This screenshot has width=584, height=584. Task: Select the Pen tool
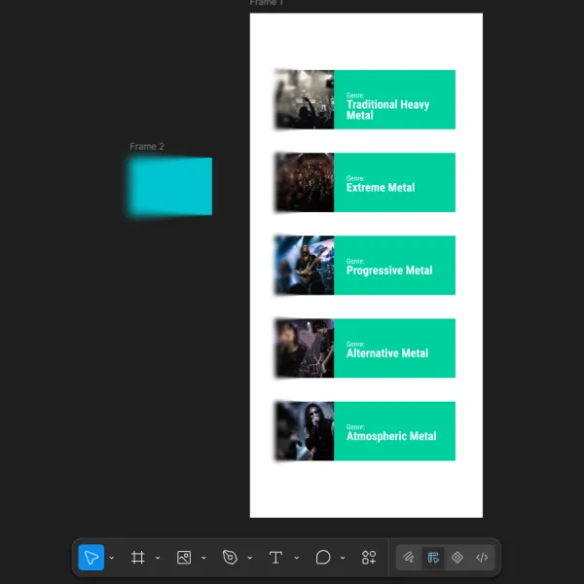(230, 557)
